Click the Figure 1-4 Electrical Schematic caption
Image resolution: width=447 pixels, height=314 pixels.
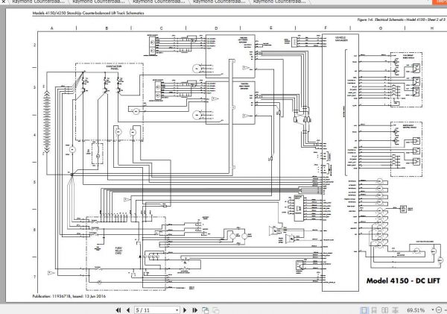(401, 19)
